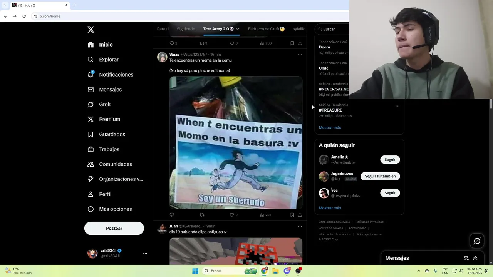Compose new message in Mensajes drawer
The width and height of the screenshot is (493, 277).
coord(466,258)
